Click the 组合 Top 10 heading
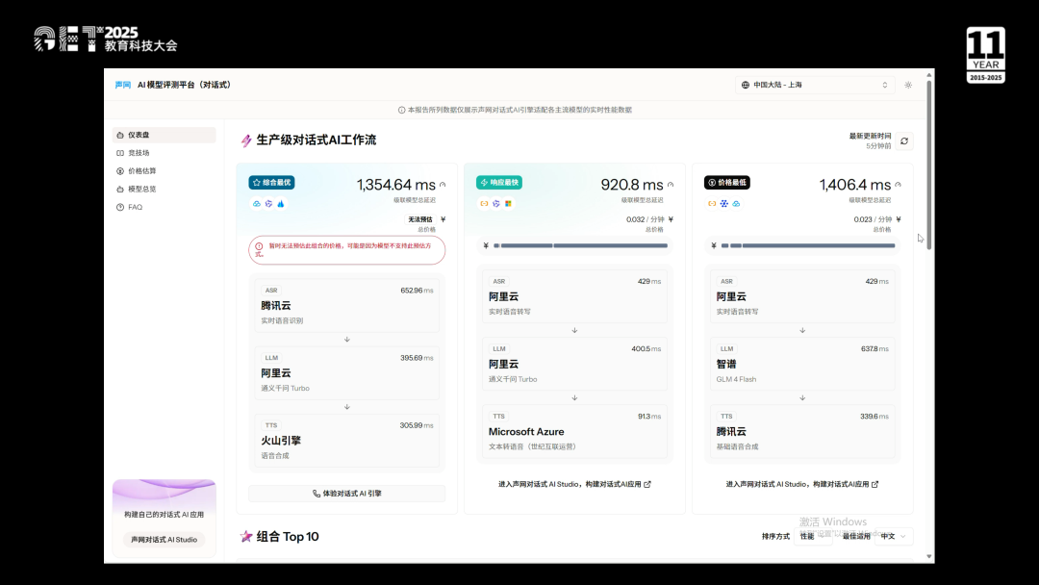Screen dimensions: 1039x585 [288, 537]
